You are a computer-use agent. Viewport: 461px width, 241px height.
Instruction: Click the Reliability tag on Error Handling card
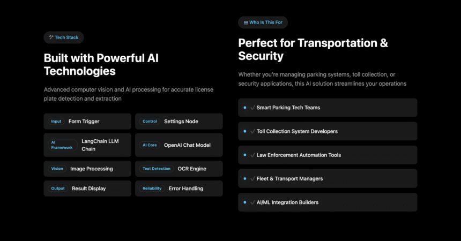point(152,189)
